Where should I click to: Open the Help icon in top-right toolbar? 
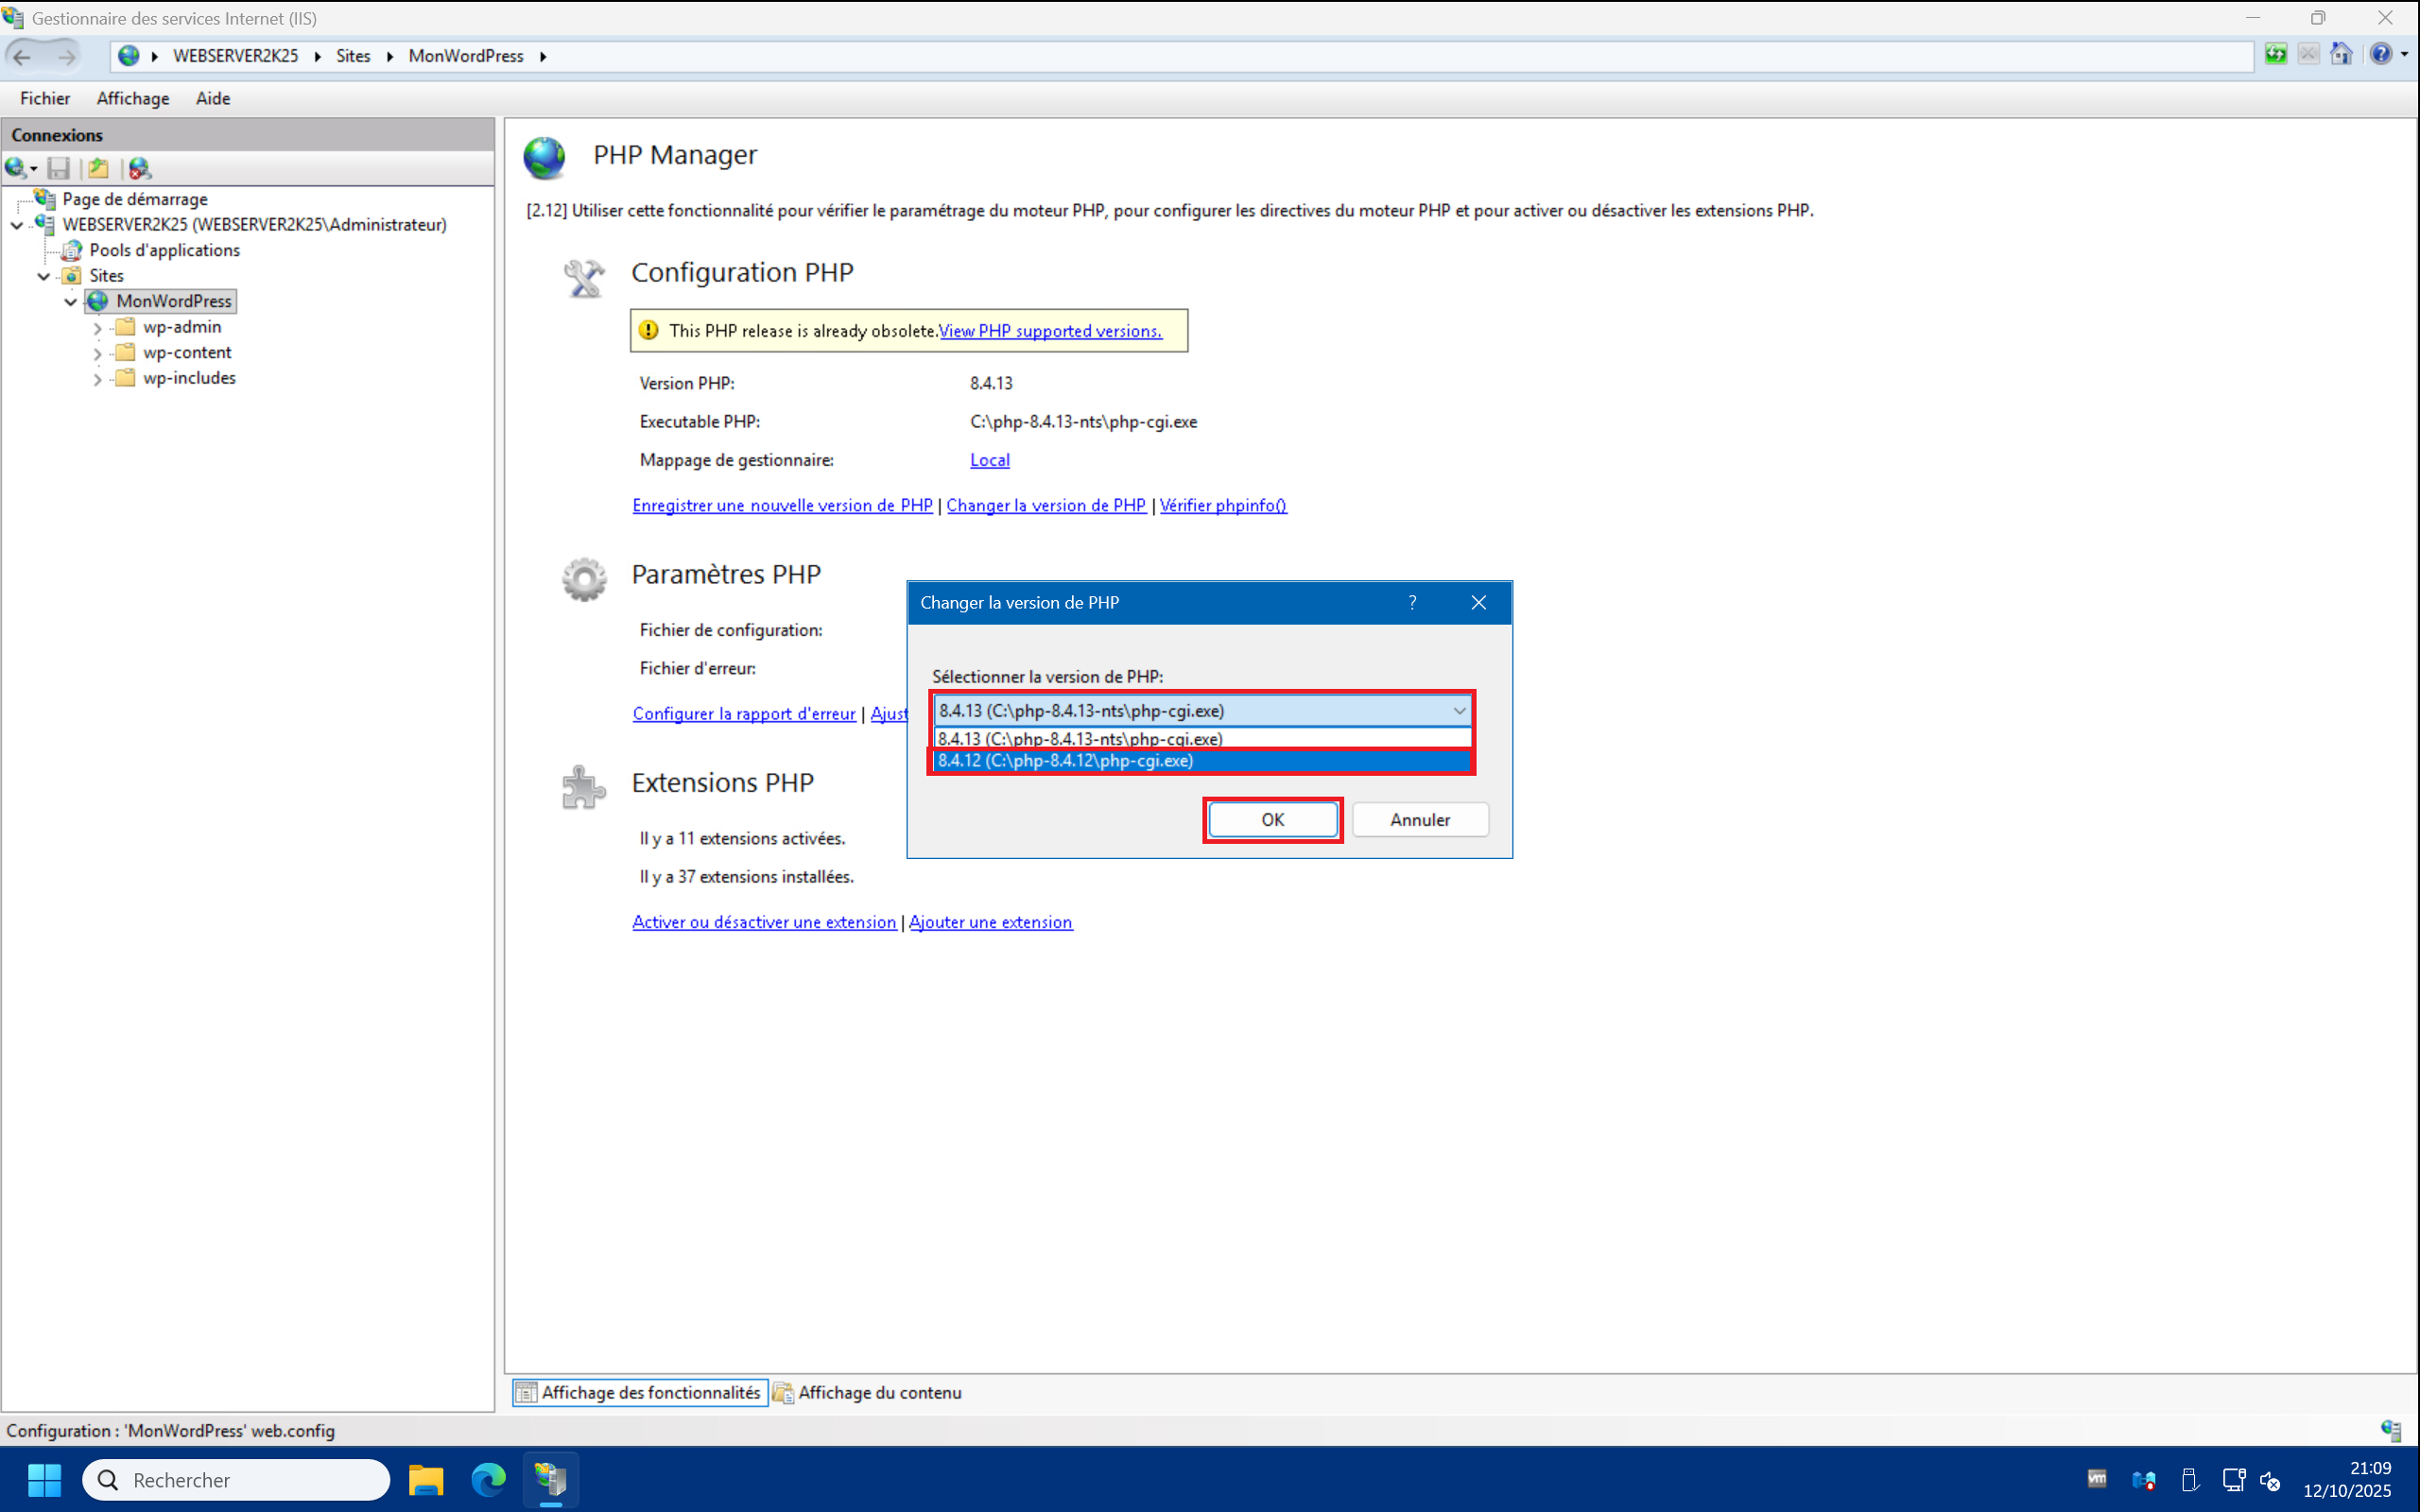[x=2380, y=55]
